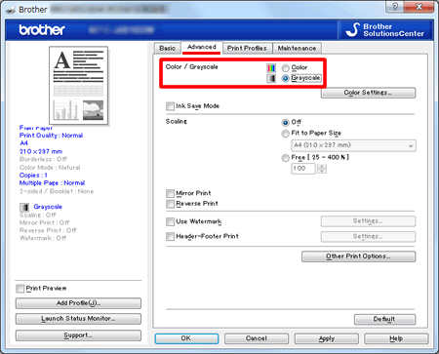Image resolution: width=439 pixels, height=354 pixels.
Task: Click the Apply button
Action: click(x=327, y=338)
